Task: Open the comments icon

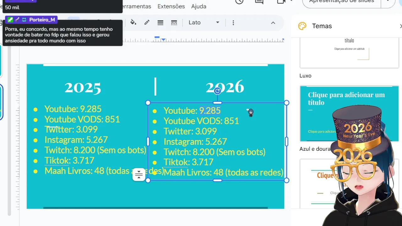Action: pyautogui.click(x=259, y=2)
